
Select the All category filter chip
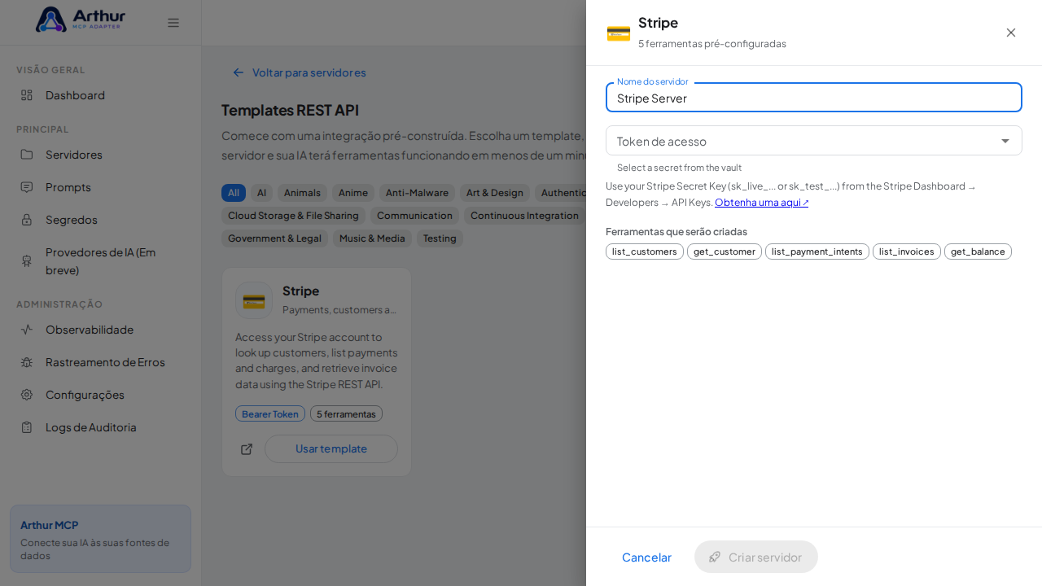pos(234,193)
